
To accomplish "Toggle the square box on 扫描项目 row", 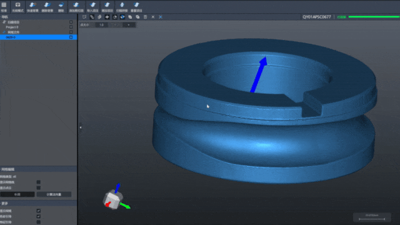I will point(71,22).
